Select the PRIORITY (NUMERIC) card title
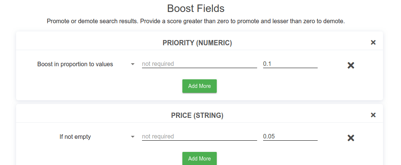This screenshot has width=401, height=165. [197, 43]
